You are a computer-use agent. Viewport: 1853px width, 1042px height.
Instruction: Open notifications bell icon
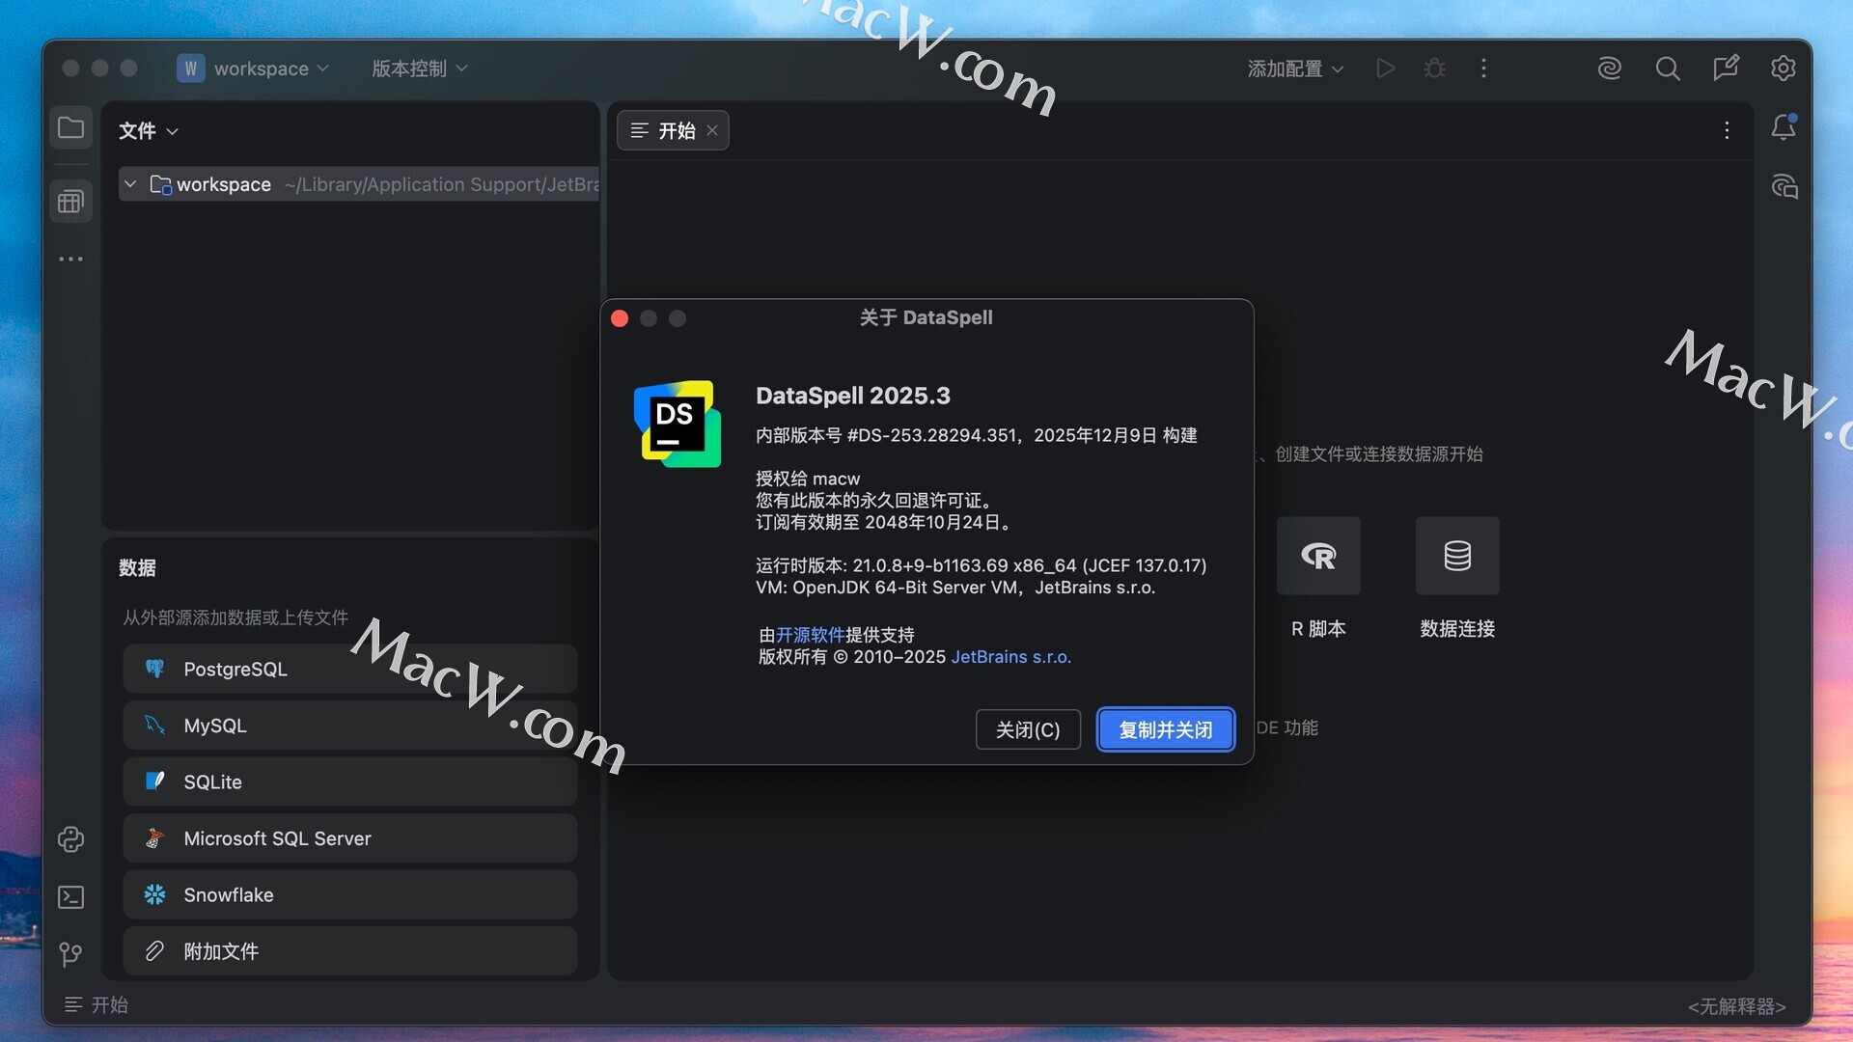pyautogui.click(x=1784, y=127)
